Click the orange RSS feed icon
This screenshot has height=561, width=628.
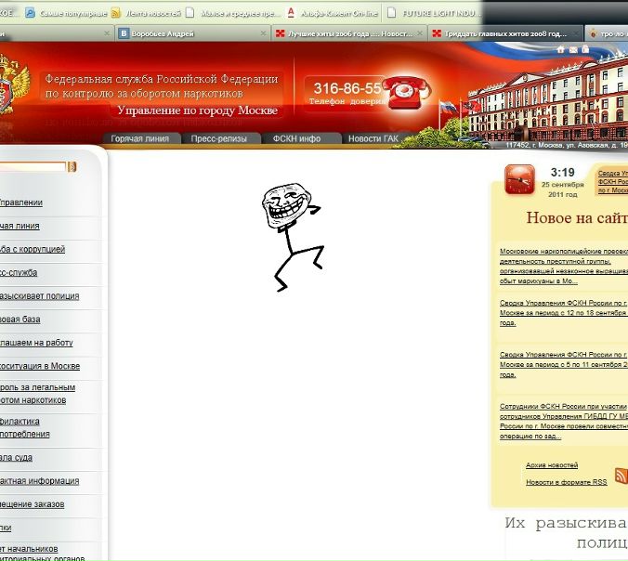click(621, 476)
